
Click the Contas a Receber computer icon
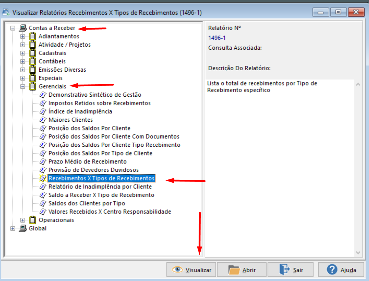[23, 28]
